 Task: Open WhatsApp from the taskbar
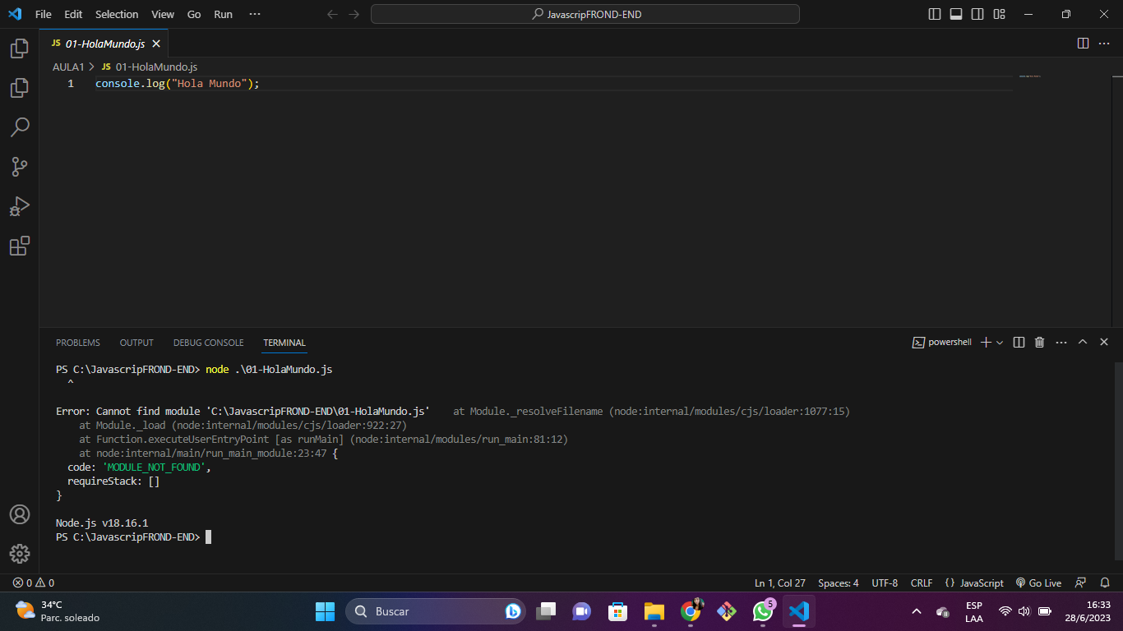click(763, 611)
